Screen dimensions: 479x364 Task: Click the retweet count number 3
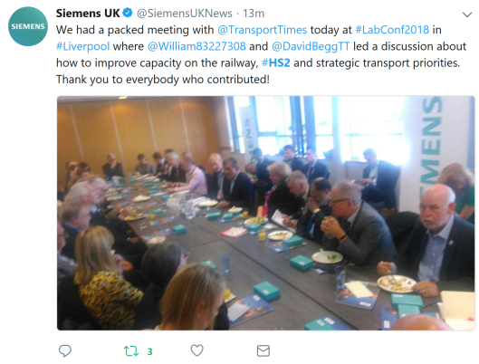click(149, 352)
